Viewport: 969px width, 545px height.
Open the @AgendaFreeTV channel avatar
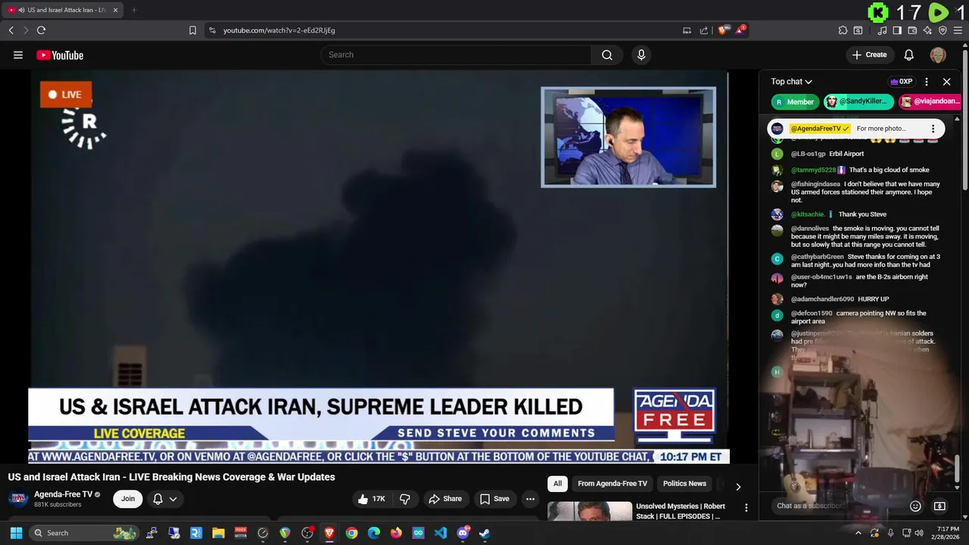[777, 129]
